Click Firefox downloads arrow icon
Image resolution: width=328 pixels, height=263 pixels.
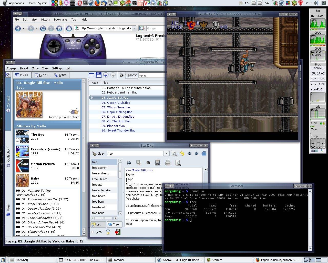pos(69,28)
